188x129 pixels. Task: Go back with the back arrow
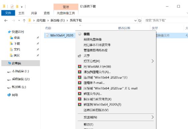[x=6, y=21]
